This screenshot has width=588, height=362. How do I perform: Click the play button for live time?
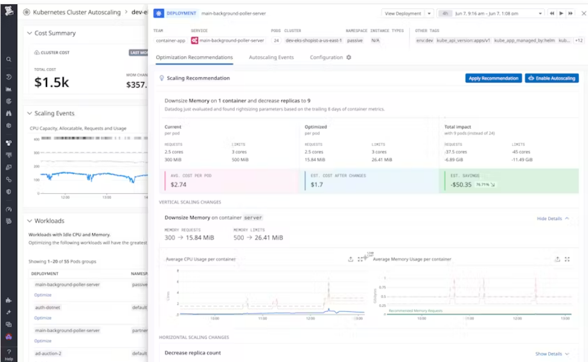coord(561,13)
